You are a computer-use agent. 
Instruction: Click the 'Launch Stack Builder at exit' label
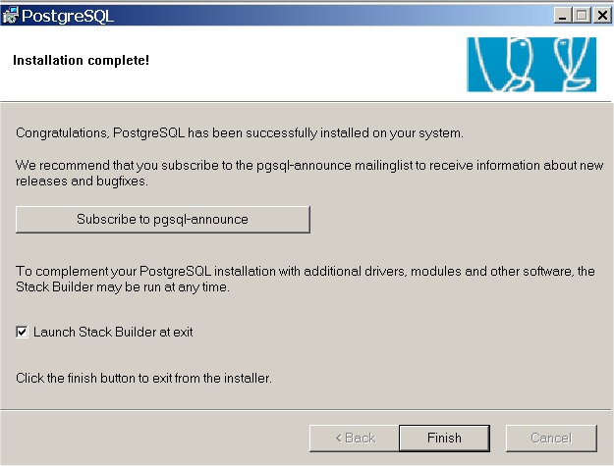[113, 332]
